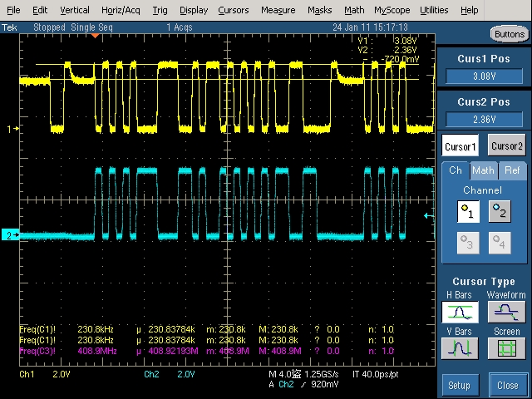
Task: Click the 408.9MHz measurement value
Action: point(97,351)
